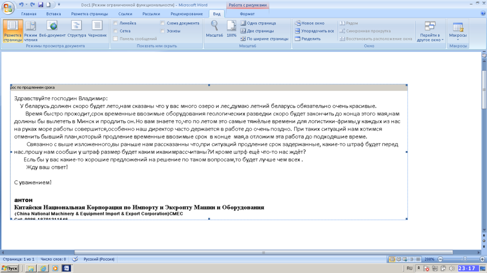
Task: Click Упорядочить все button
Action: [x=314, y=31]
